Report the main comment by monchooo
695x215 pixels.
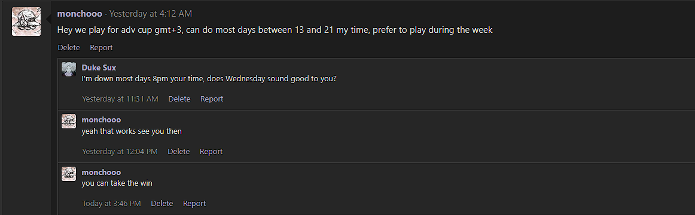click(x=101, y=47)
